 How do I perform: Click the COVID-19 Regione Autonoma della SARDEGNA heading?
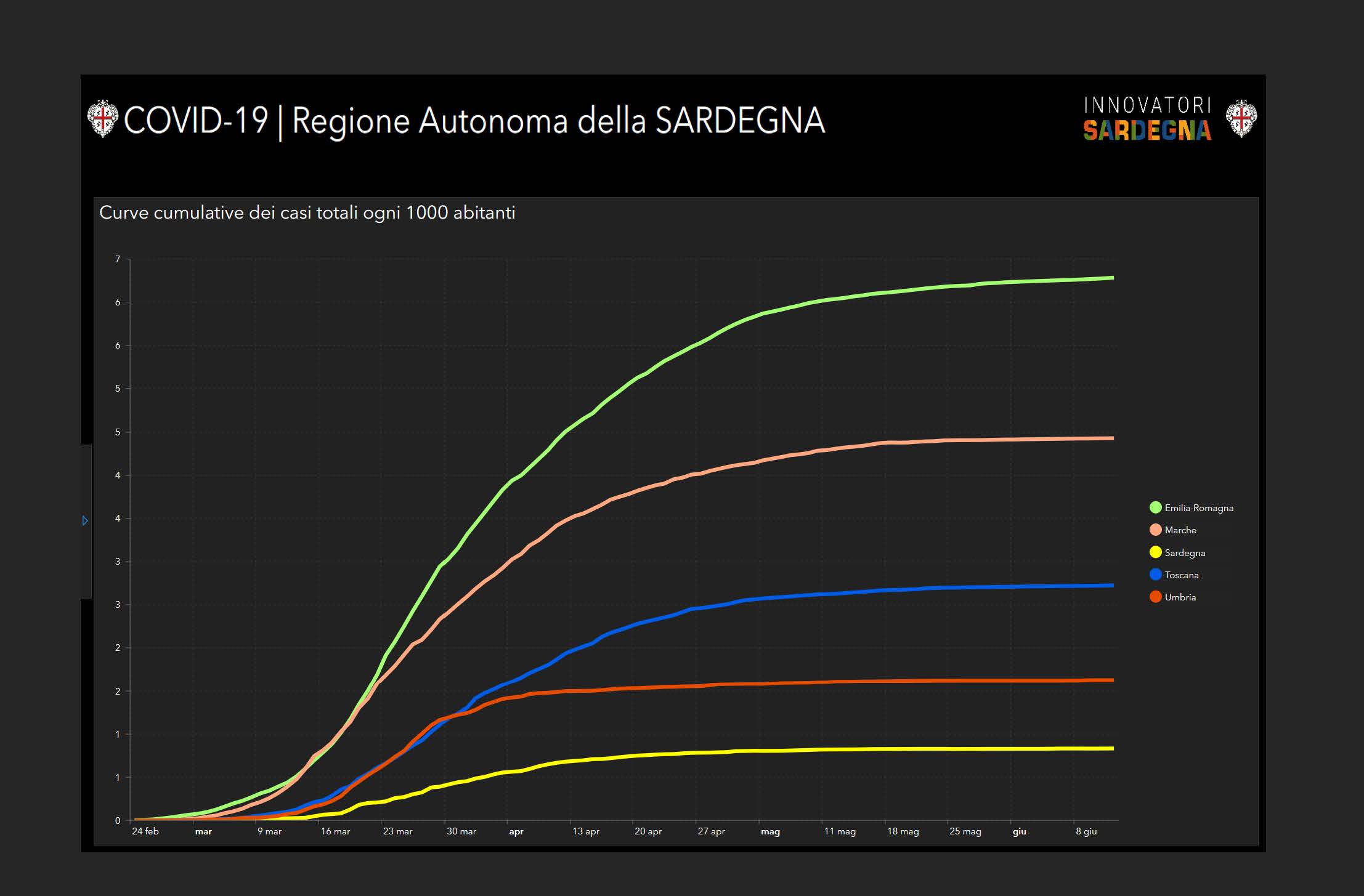[x=474, y=120]
